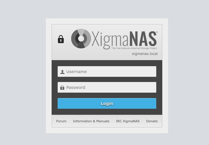Click the dark gray form panel background
This screenshot has height=145, width=209.
tap(107, 112)
